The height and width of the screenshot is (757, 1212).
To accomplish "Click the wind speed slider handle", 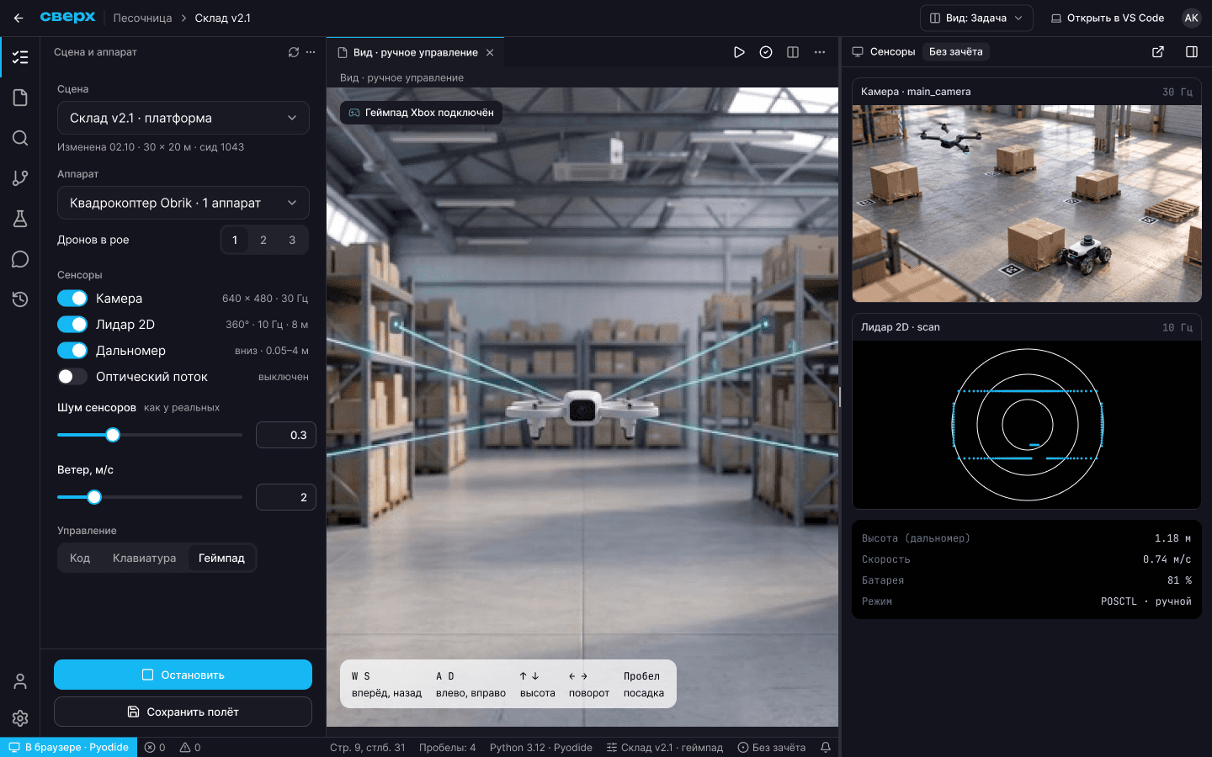I will [94, 497].
